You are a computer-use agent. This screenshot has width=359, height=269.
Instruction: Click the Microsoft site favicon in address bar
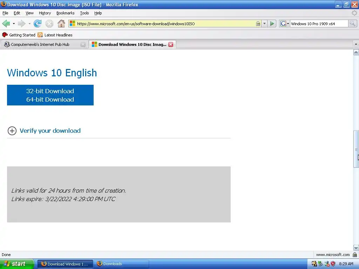pyautogui.click(x=72, y=23)
